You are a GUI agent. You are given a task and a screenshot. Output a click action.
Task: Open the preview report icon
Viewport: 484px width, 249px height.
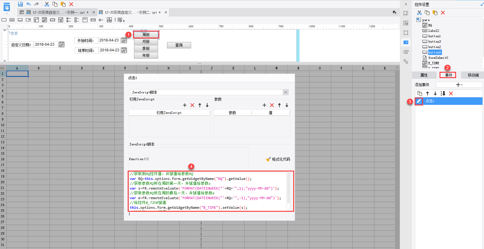[x=7, y=7]
